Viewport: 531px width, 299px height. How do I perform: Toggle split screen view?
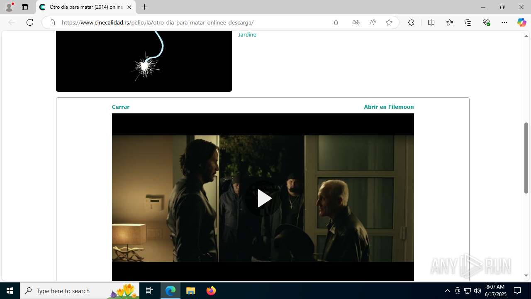[431, 22]
